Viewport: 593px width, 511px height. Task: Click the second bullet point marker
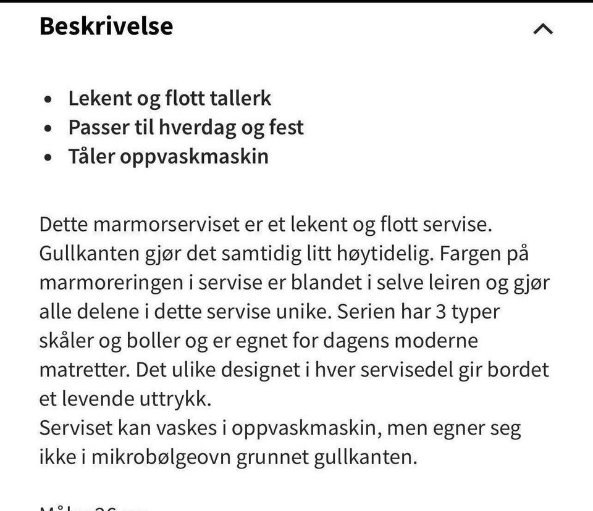pyautogui.click(x=47, y=128)
